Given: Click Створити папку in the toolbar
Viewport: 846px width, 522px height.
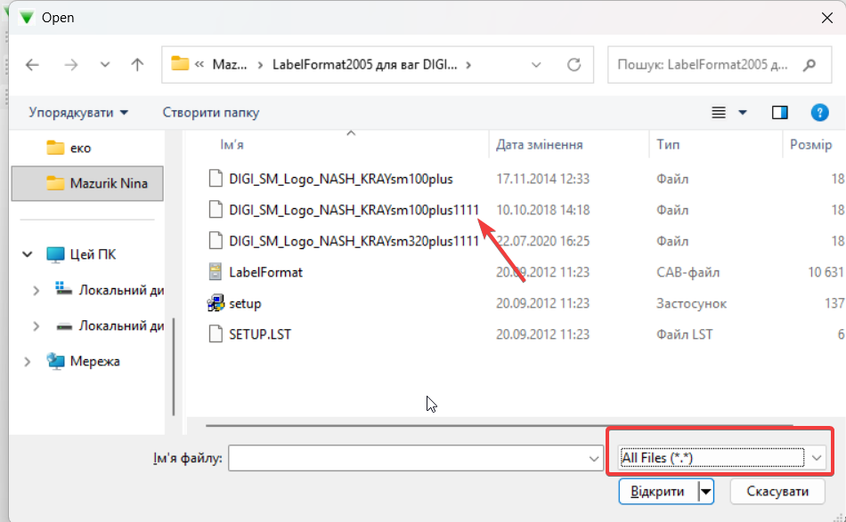Looking at the screenshot, I should (211, 113).
